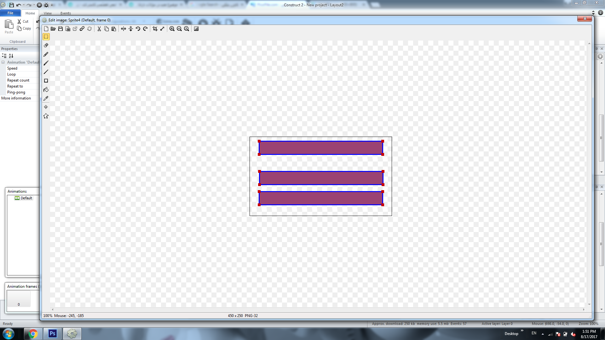Select the Eraser tool

(46, 45)
